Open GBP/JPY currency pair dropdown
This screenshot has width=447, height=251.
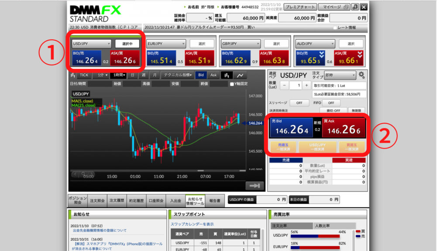(241, 44)
